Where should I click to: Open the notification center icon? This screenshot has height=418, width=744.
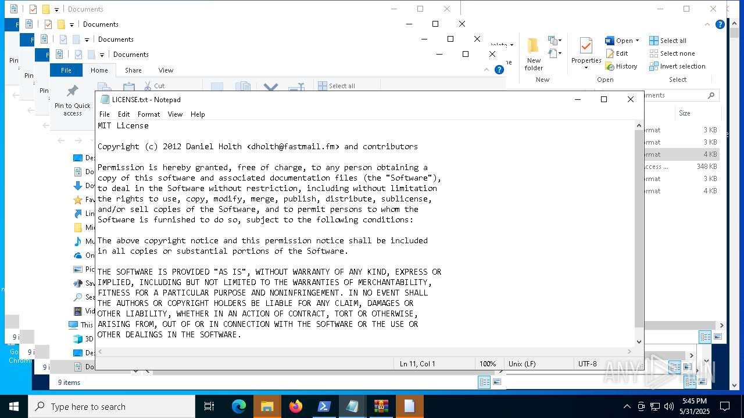pyautogui.click(x=725, y=406)
